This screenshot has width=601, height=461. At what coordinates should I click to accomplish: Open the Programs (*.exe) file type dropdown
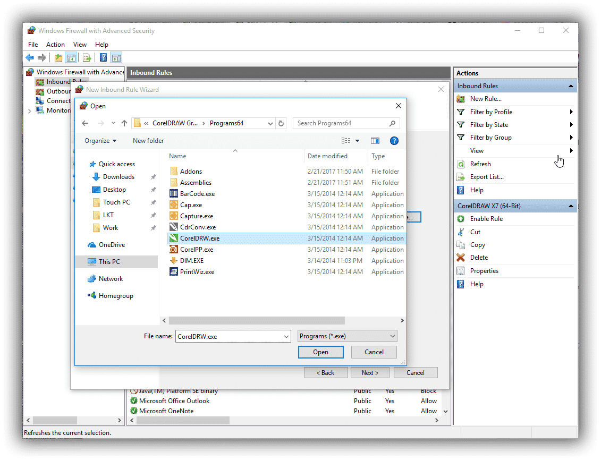pyautogui.click(x=347, y=337)
